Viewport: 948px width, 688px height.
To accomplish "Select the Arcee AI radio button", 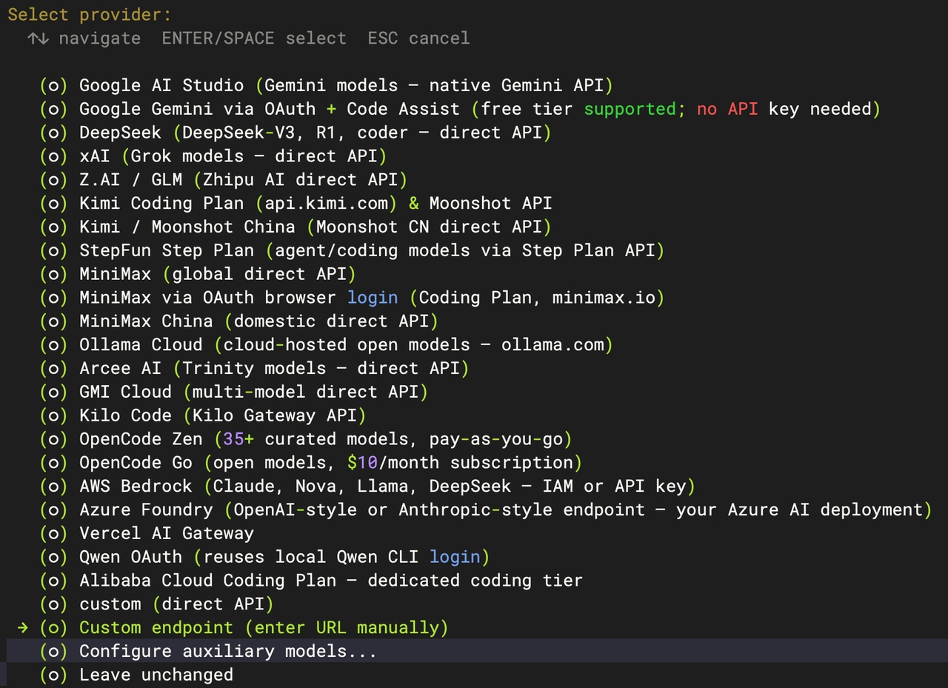I will click(53, 370).
